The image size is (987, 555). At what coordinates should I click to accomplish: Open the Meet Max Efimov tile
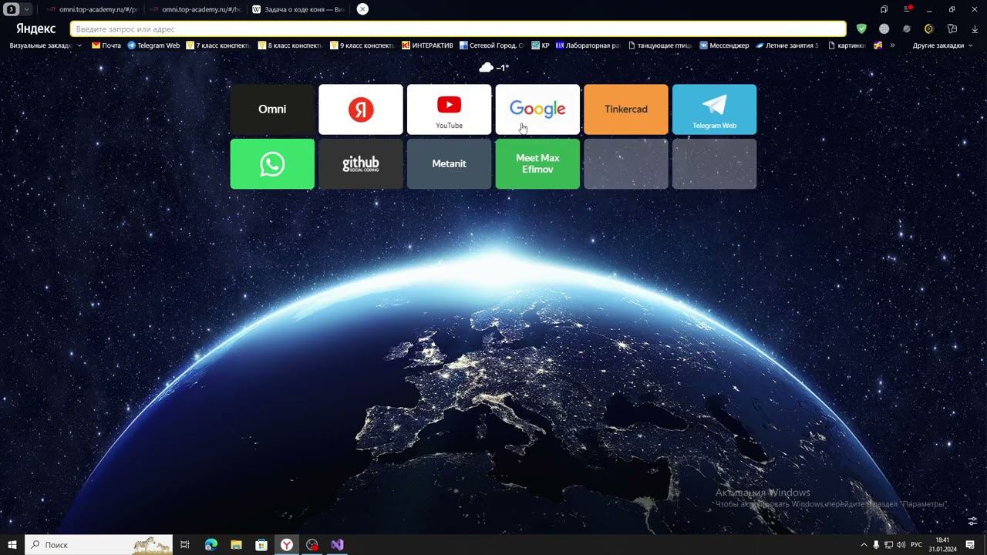[537, 163]
